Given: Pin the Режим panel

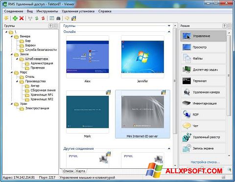Looking at the screenshot, I should pyautogui.click(x=224, y=26).
